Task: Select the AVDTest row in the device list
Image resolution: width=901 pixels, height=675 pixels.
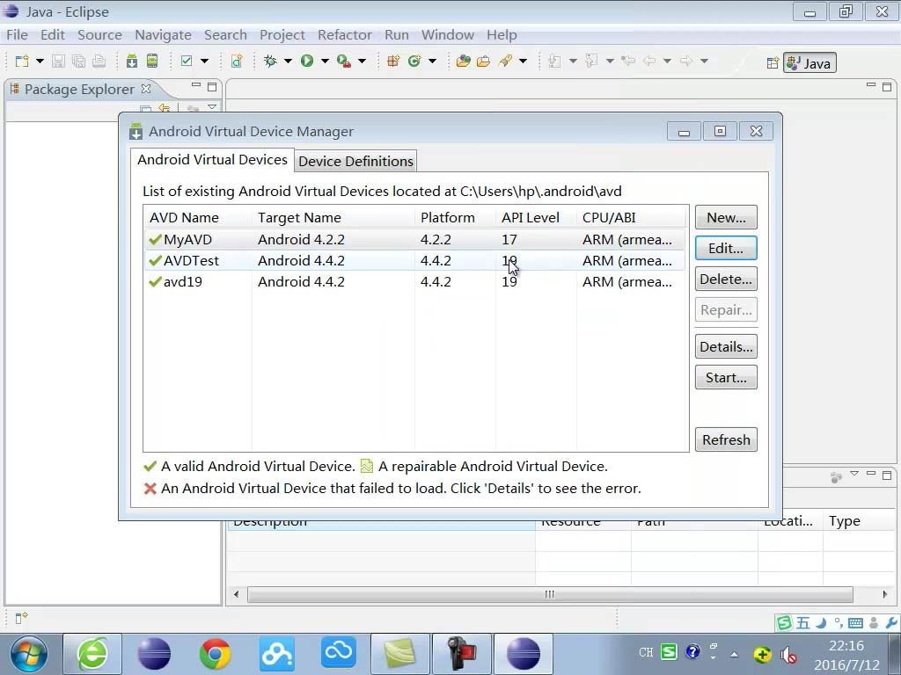Action: click(x=415, y=260)
